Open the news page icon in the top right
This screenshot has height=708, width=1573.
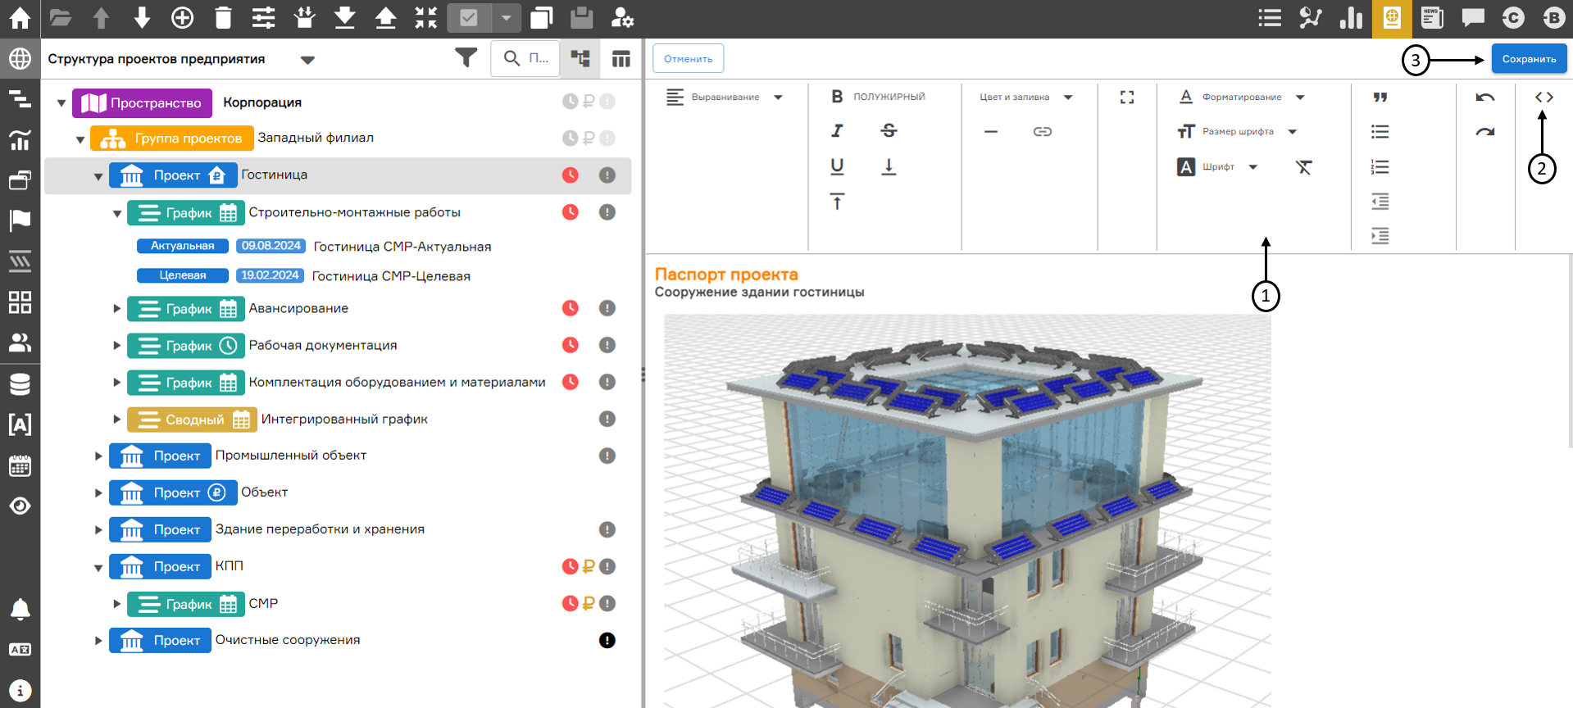tap(1432, 17)
